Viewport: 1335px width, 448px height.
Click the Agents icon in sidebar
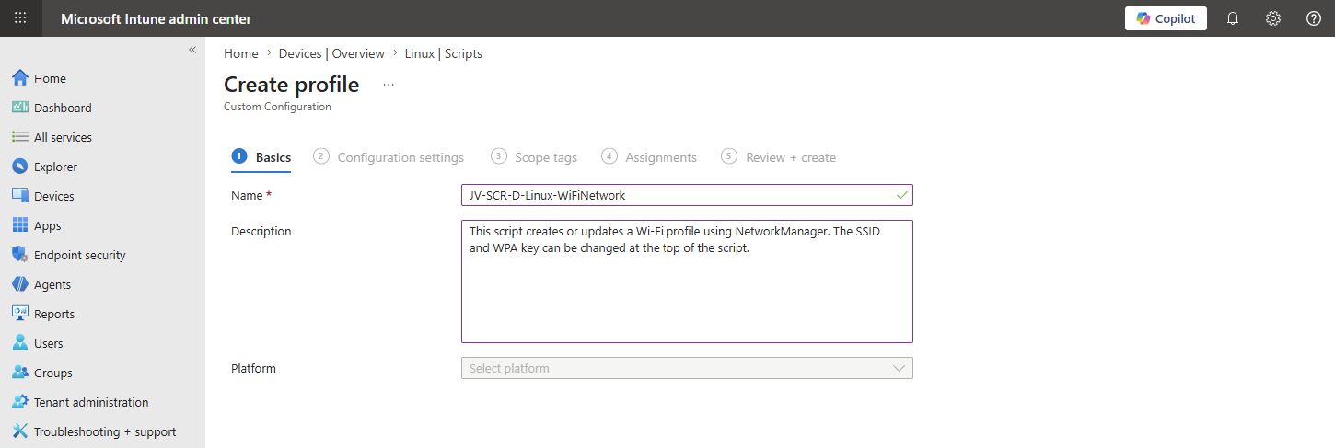[x=20, y=284]
